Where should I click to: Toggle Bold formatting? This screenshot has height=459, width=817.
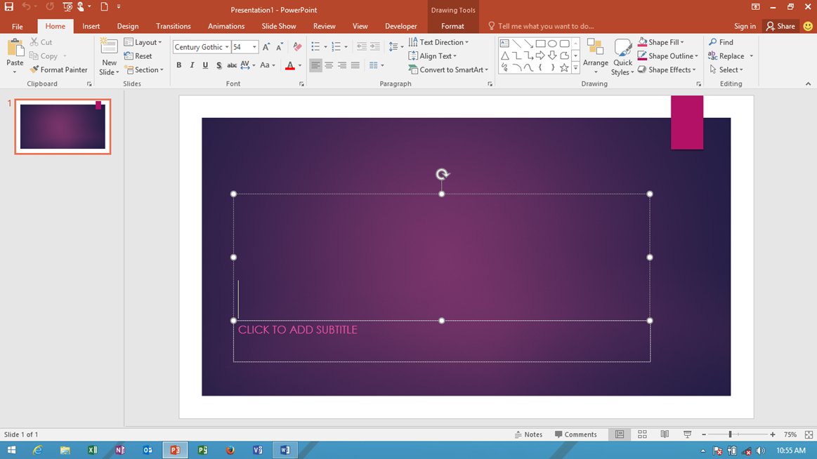tap(178, 65)
